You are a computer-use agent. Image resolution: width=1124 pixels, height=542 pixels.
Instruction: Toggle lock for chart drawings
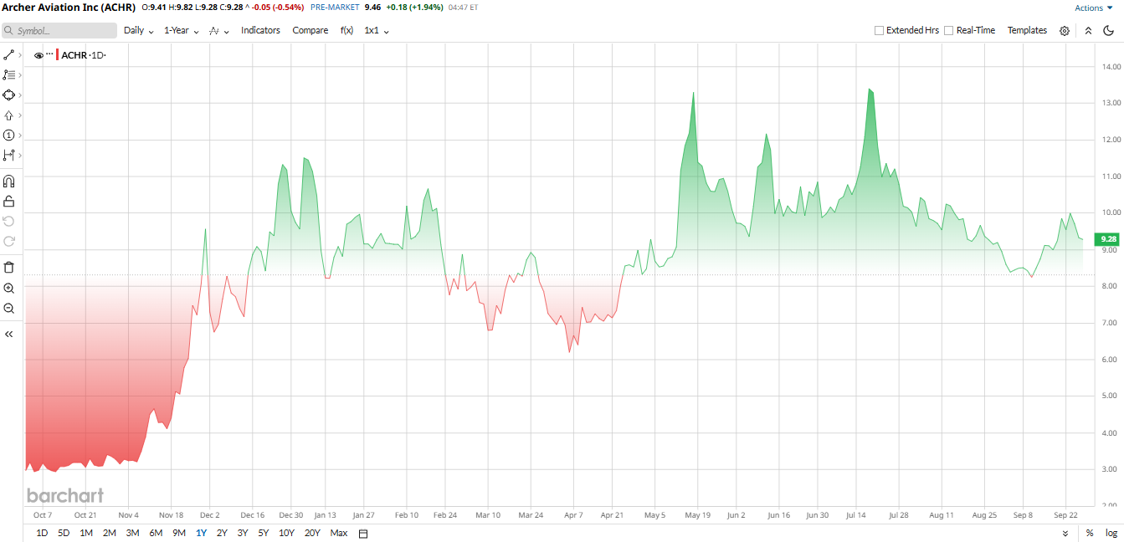9,201
